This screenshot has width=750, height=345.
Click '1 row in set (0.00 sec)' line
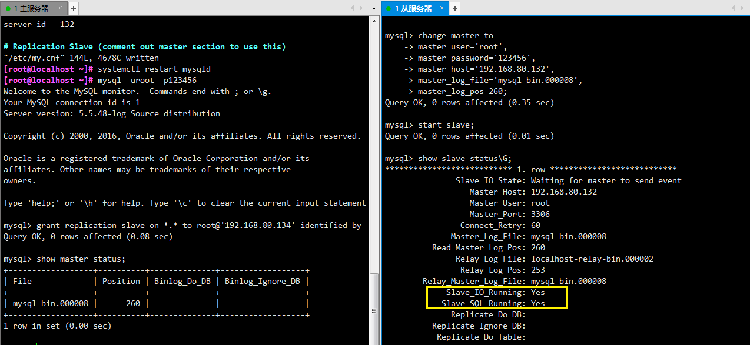click(58, 326)
